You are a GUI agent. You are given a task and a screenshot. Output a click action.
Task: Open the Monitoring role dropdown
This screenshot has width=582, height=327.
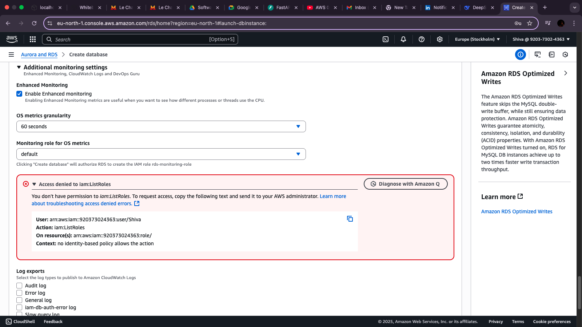click(x=161, y=154)
